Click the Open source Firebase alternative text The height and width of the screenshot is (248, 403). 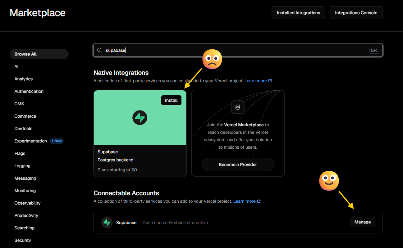[175, 223]
